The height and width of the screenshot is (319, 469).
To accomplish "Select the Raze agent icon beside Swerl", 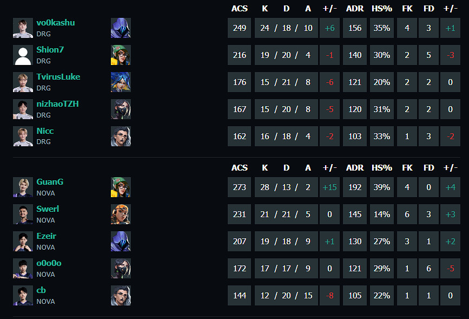I will (x=121, y=214).
